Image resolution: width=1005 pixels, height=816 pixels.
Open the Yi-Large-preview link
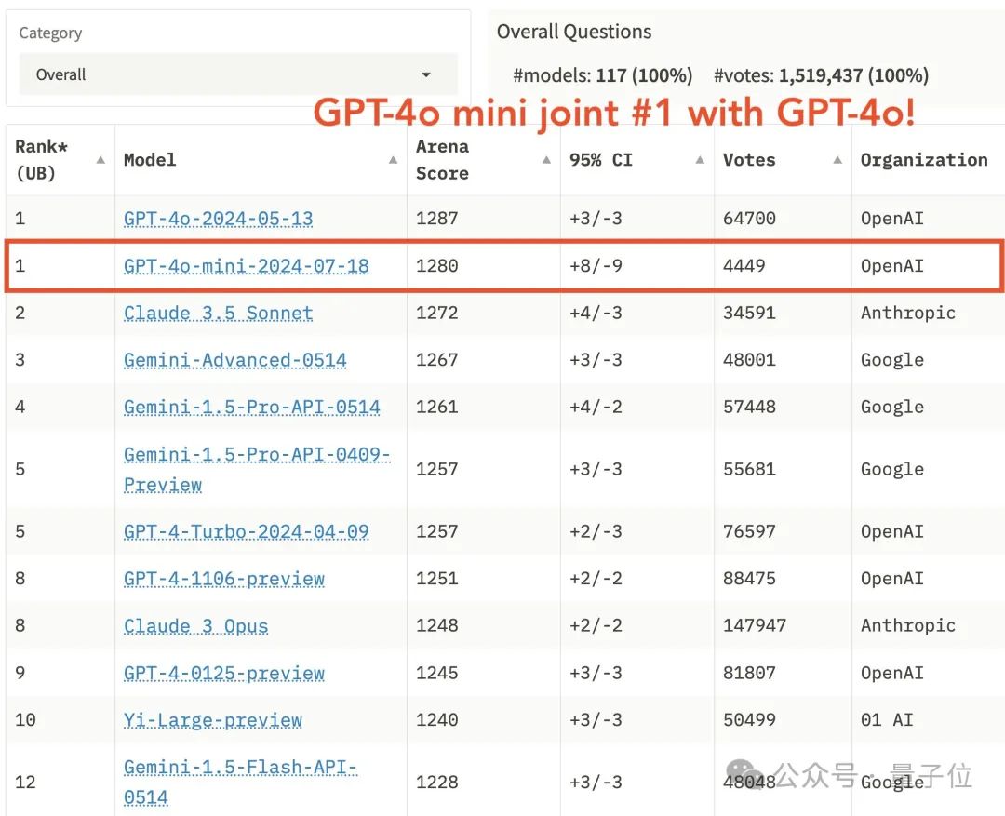pos(212,719)
